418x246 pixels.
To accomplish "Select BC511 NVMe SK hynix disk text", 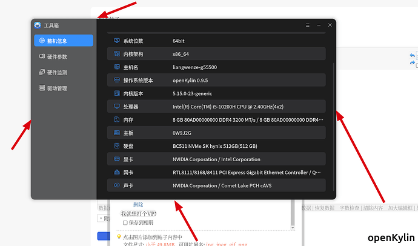I will click(215, 146).
